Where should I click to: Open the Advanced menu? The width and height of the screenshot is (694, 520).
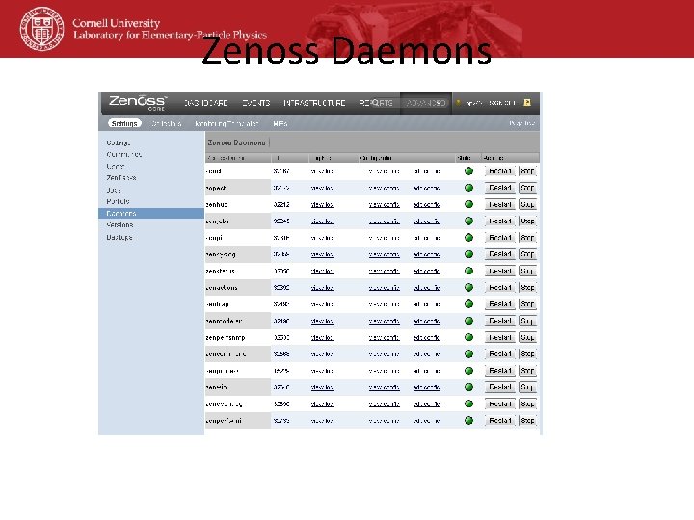pyautogui.click(x=426, y=103)
